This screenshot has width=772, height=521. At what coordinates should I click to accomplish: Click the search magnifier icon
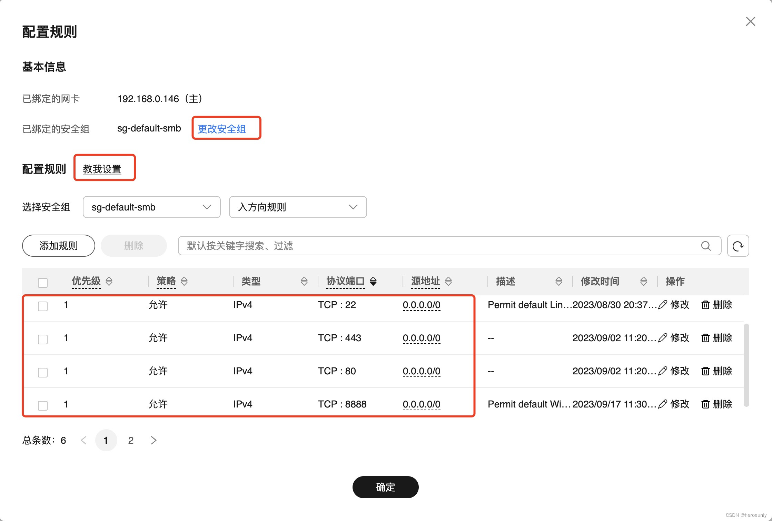point(706,246)
